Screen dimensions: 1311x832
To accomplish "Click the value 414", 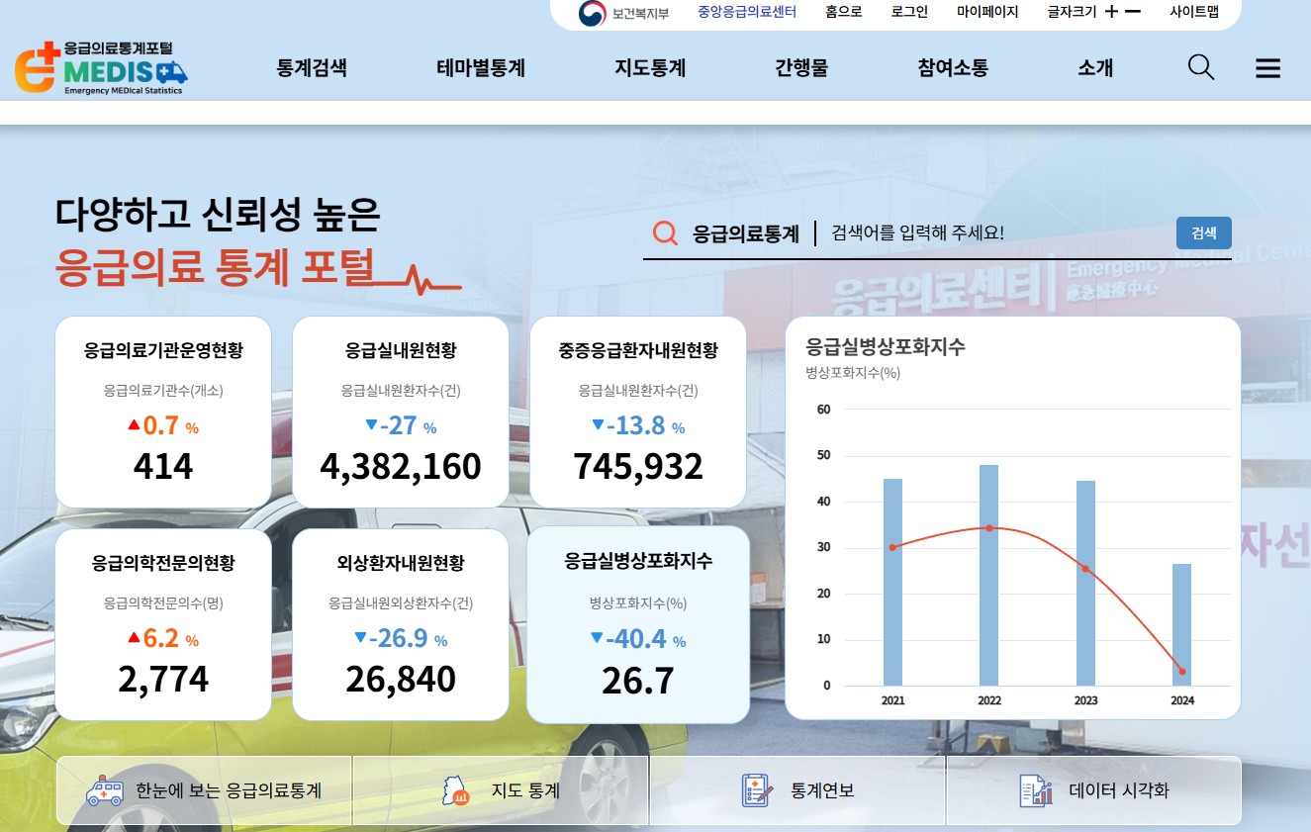I will (163, 466).
